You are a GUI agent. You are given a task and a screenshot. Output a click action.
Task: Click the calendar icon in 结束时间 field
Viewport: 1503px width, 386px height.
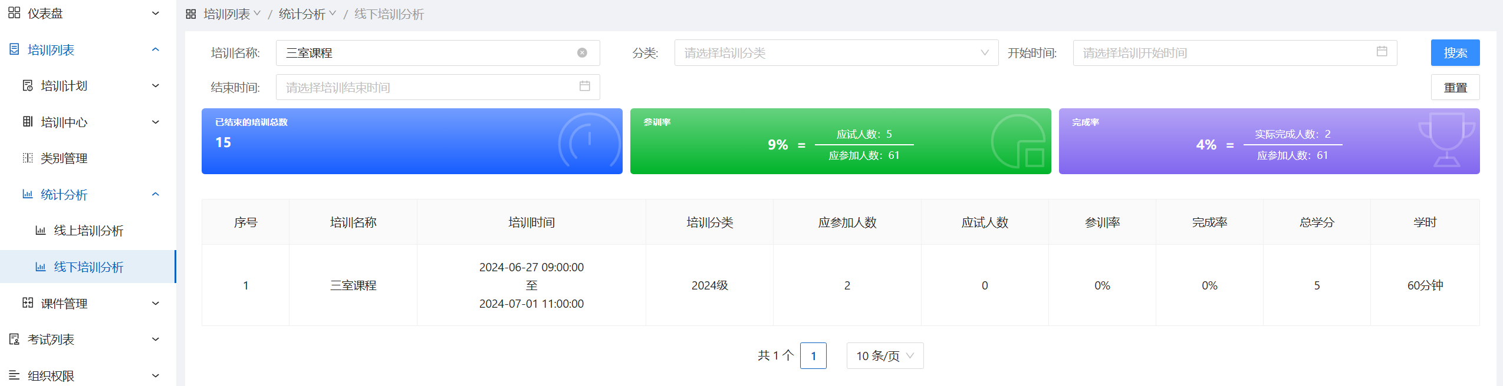click(584, 86)
